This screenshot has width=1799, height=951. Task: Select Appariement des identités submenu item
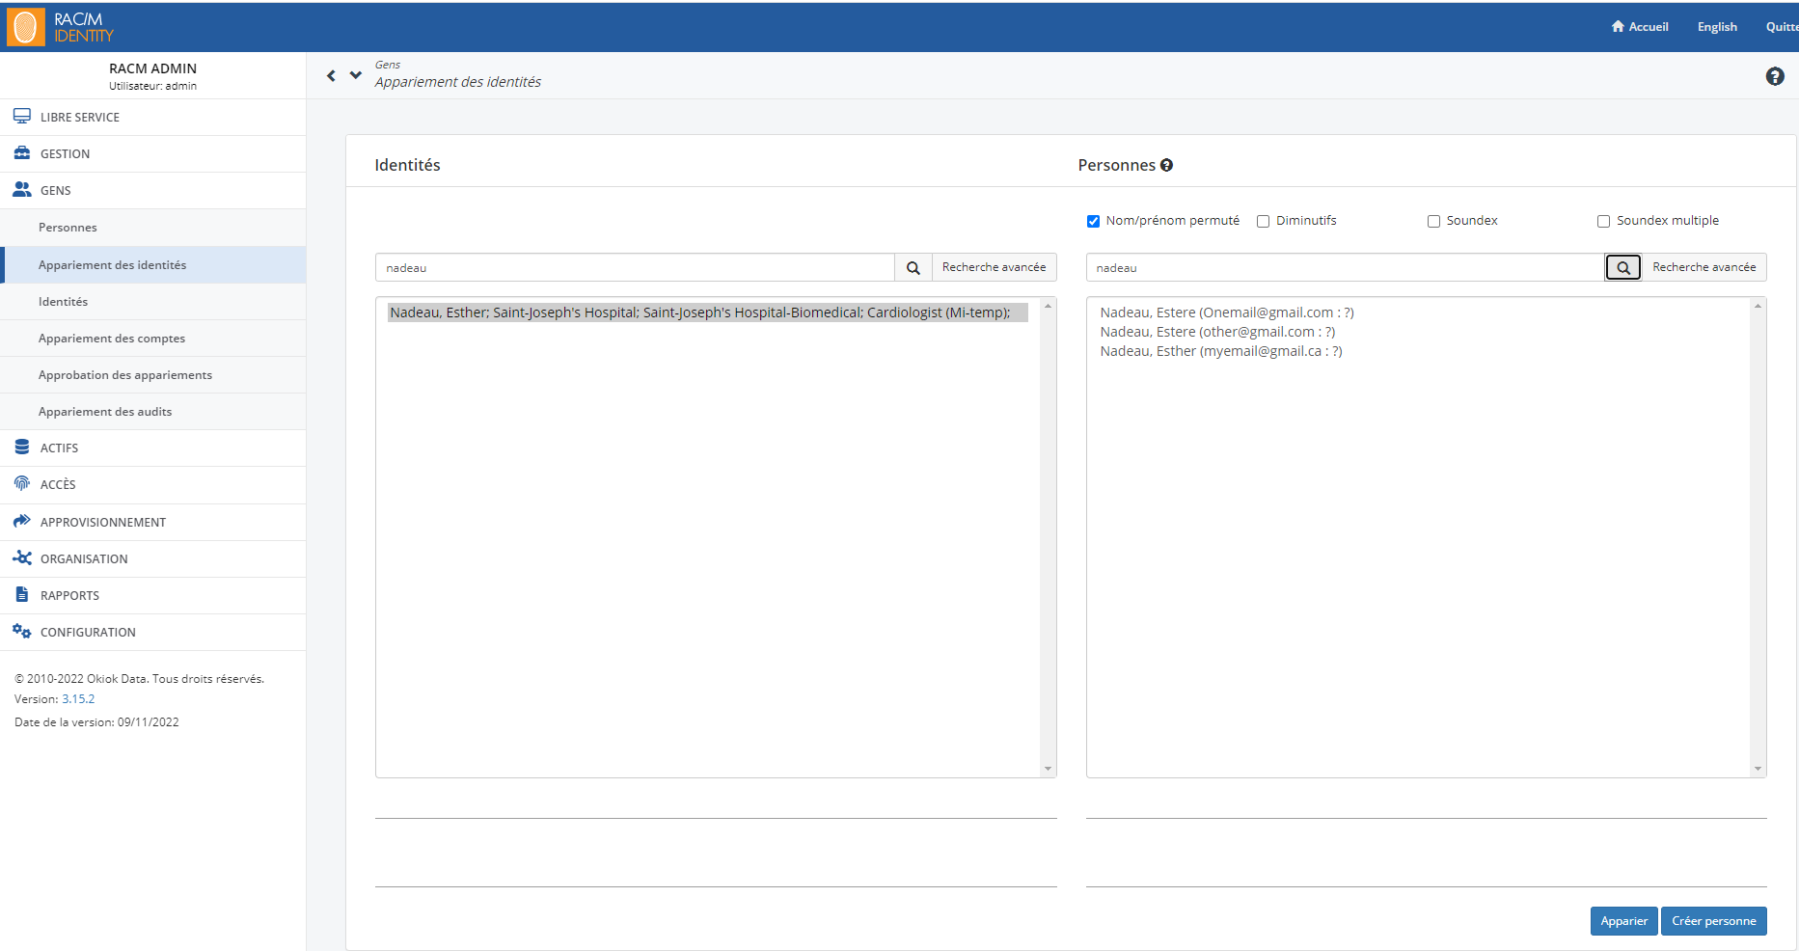(153, 264)
